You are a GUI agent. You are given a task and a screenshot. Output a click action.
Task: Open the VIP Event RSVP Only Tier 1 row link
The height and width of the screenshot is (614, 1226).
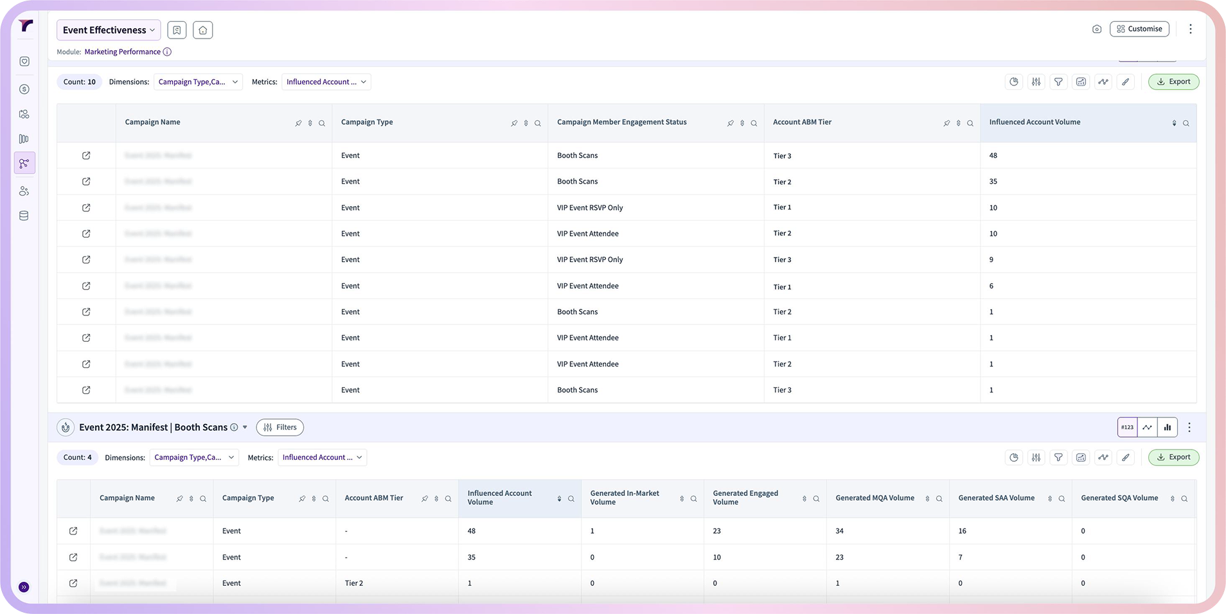86,207
